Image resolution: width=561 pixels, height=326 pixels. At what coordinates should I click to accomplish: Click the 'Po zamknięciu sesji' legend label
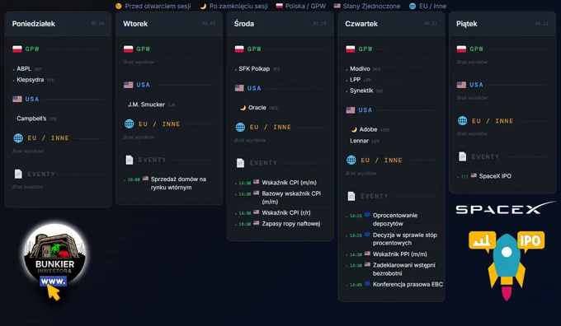(x=238, y=6)
